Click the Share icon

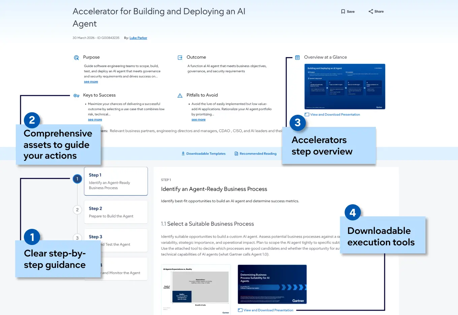coord(370,11)
